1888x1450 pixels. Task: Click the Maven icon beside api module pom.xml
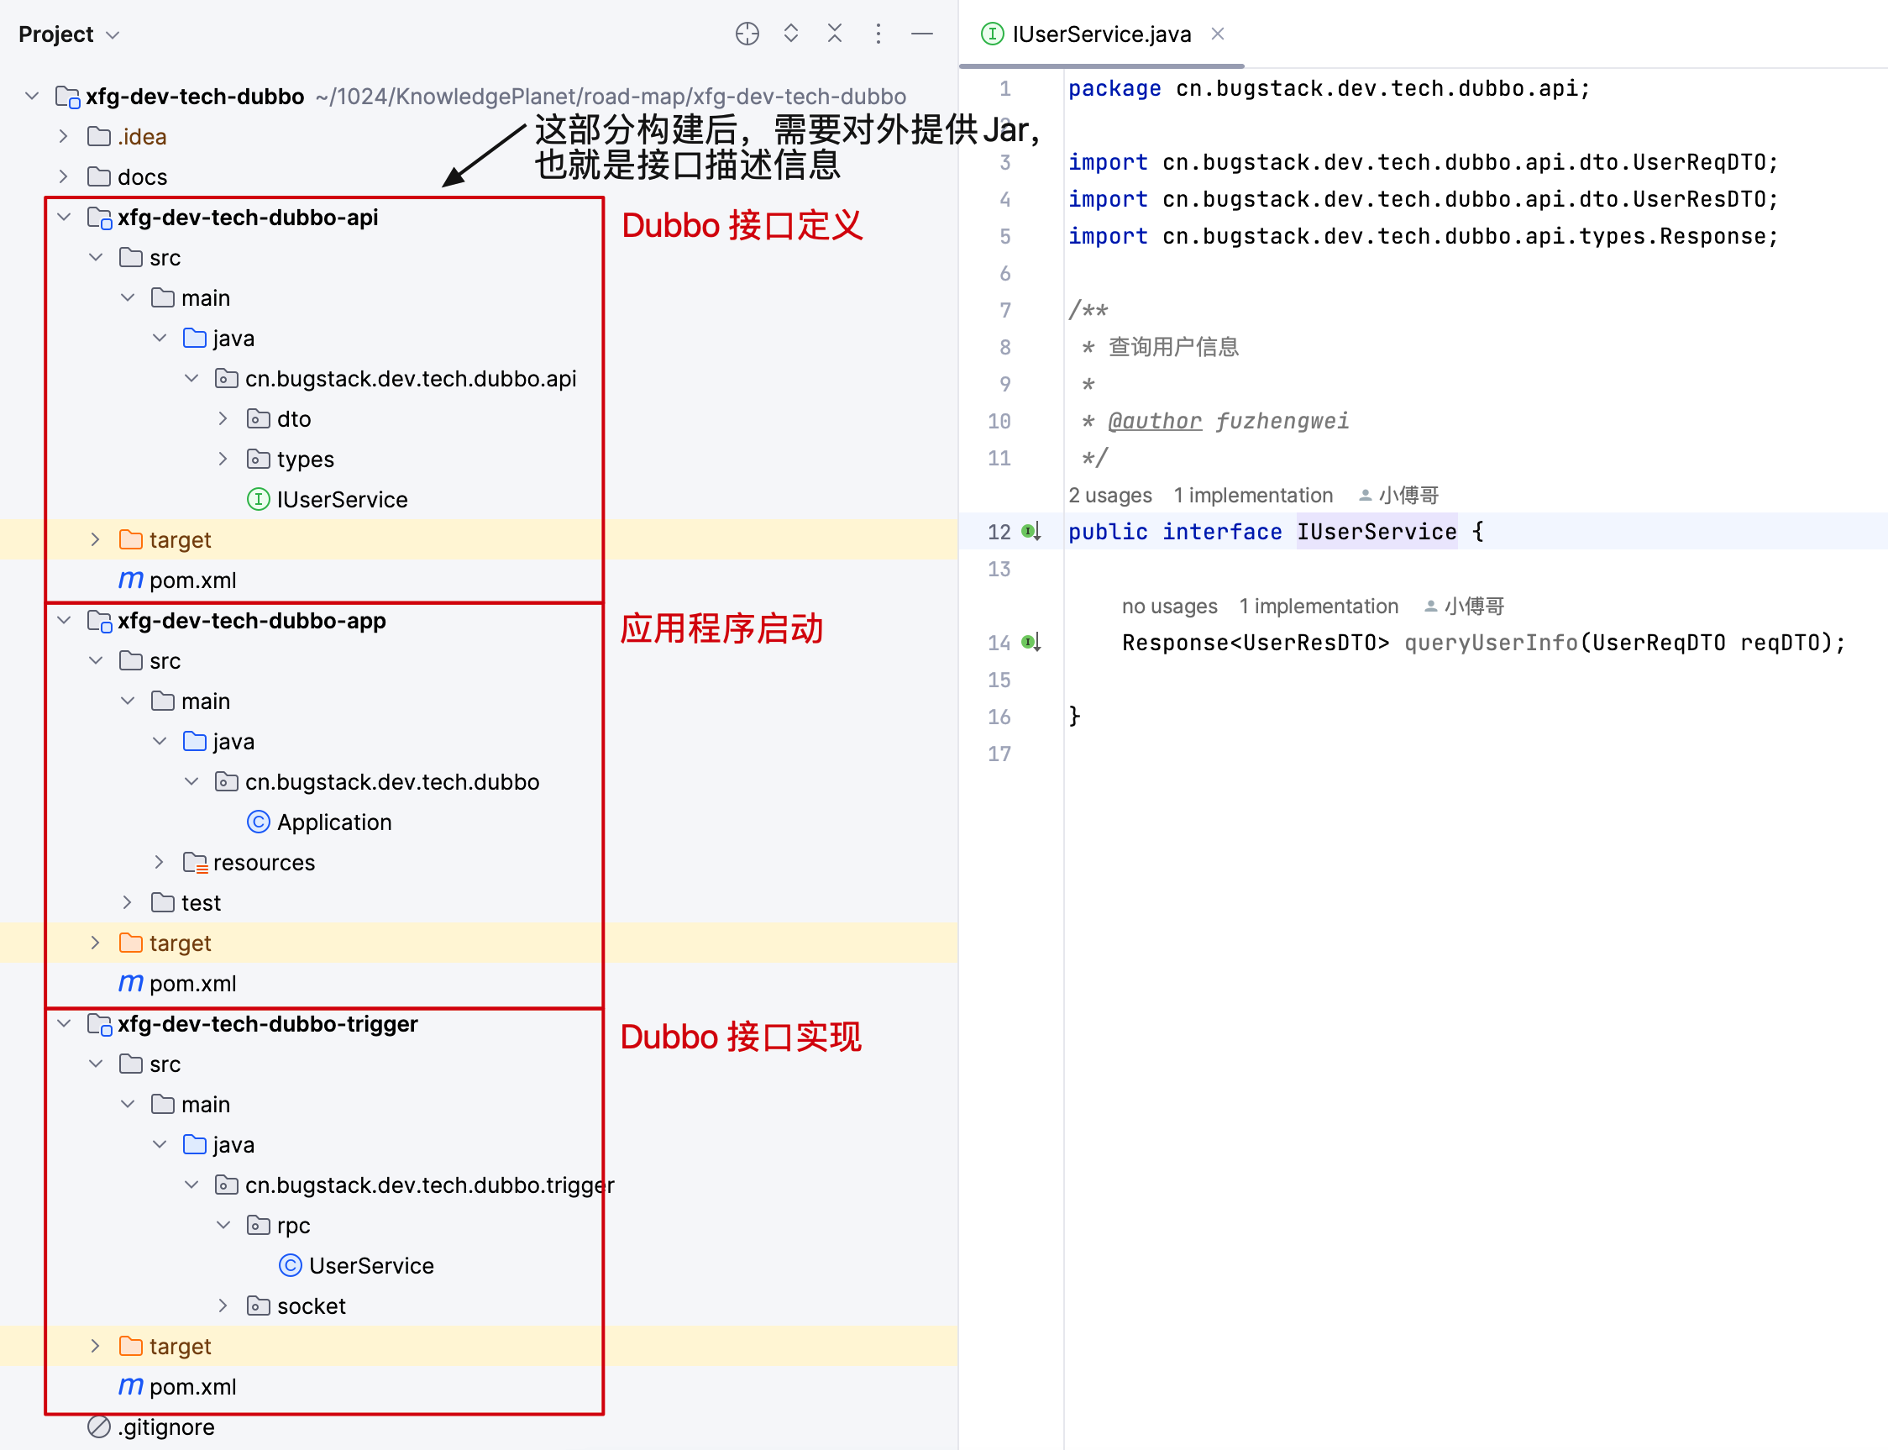click(129, 579)
